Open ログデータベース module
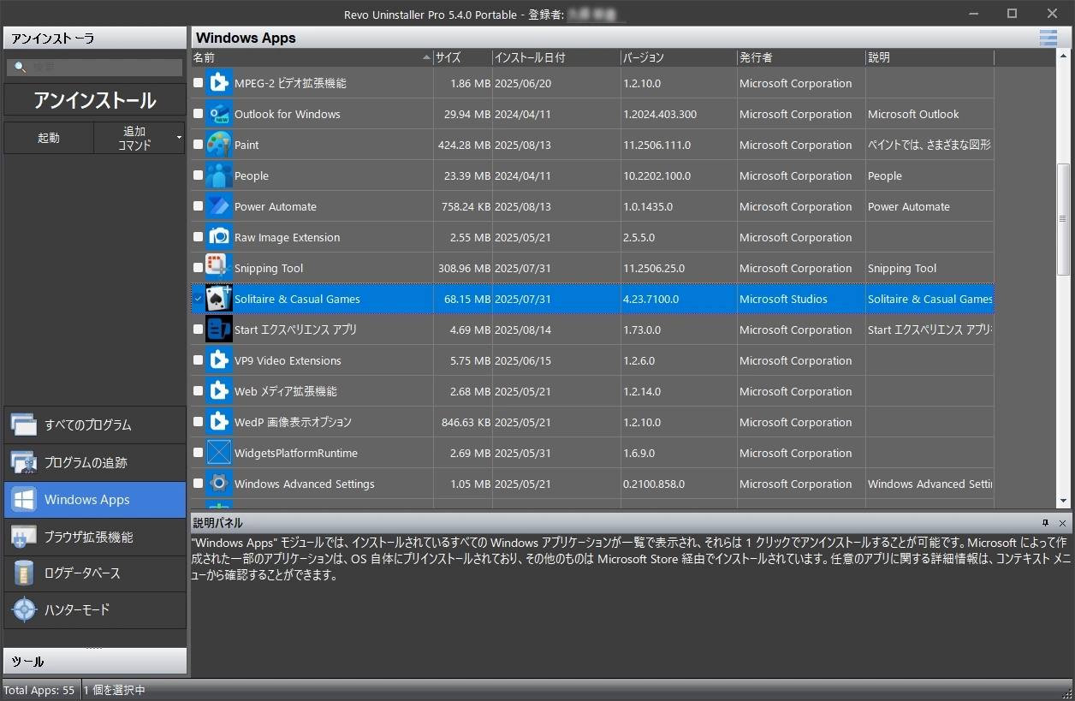This screenshot has height=701, width=1075. point(95,573)
